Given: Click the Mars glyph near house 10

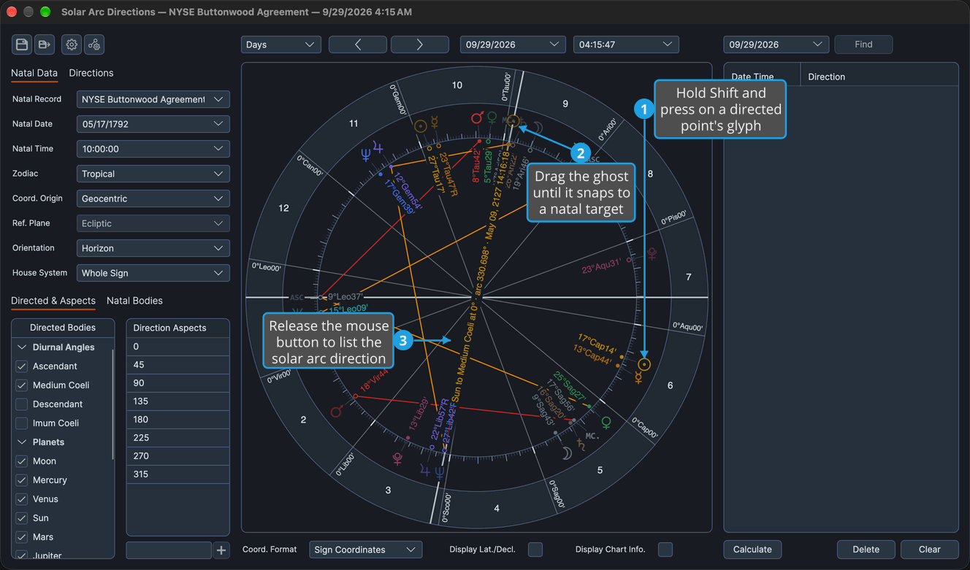Looking at the screenshot, I should (477, 118).
